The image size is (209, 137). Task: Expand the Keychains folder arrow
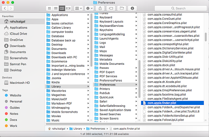[x=136, y=30]
